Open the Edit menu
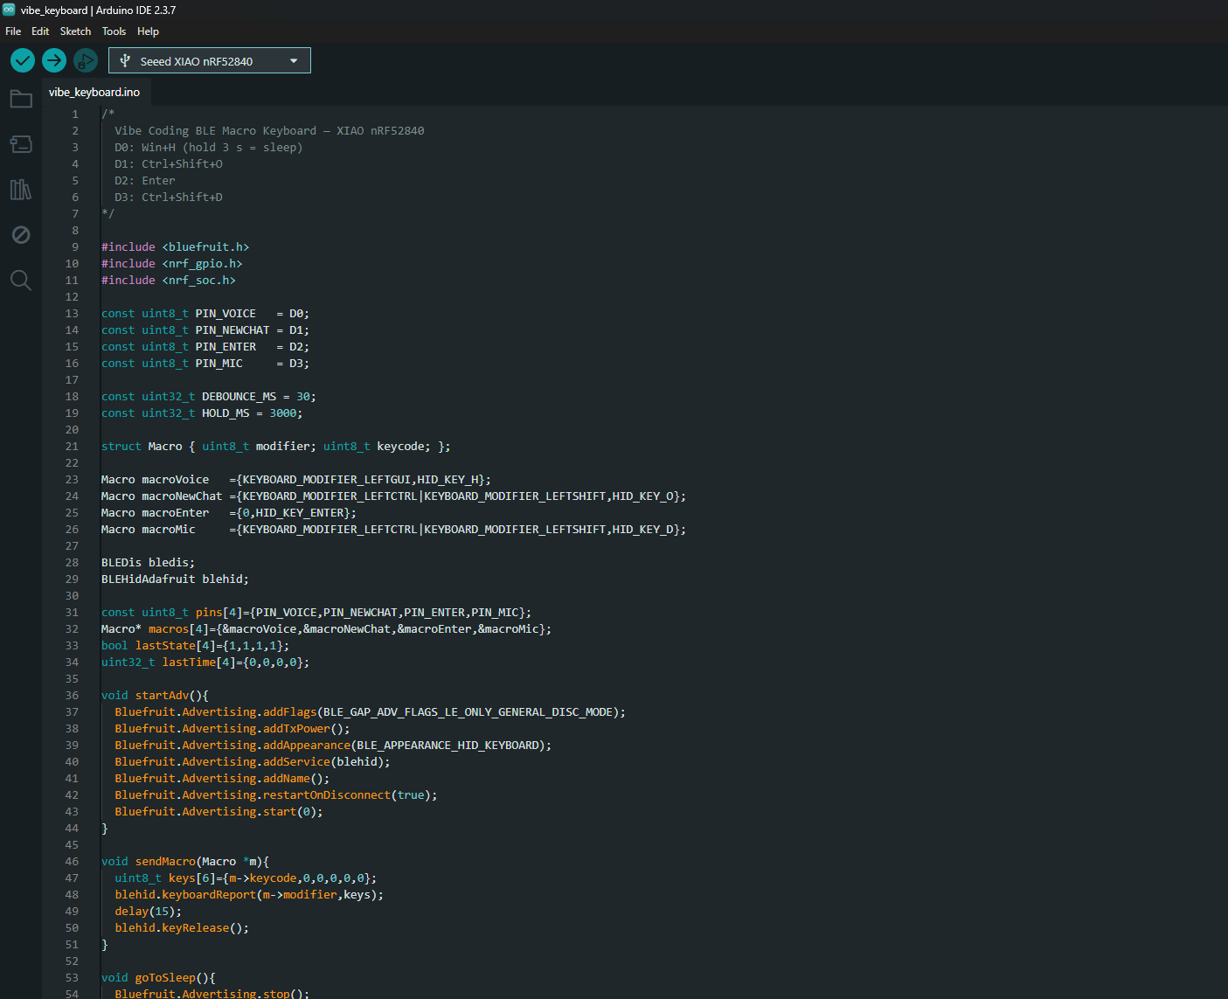 point(40,31)
